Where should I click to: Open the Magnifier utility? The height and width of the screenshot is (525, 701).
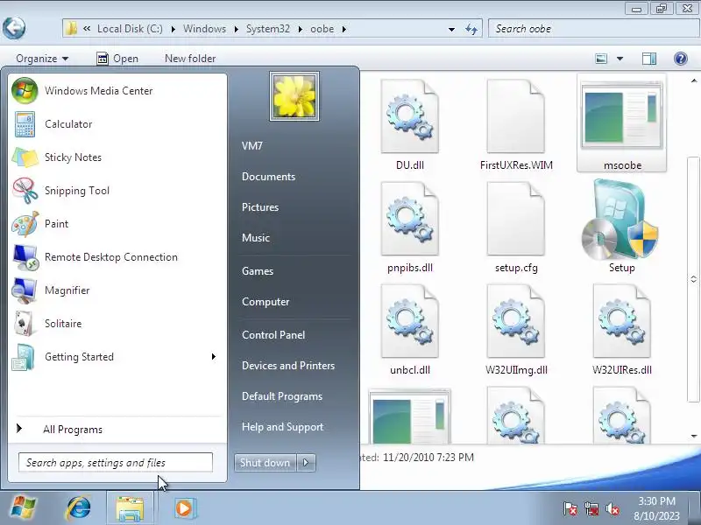point(117,290)
